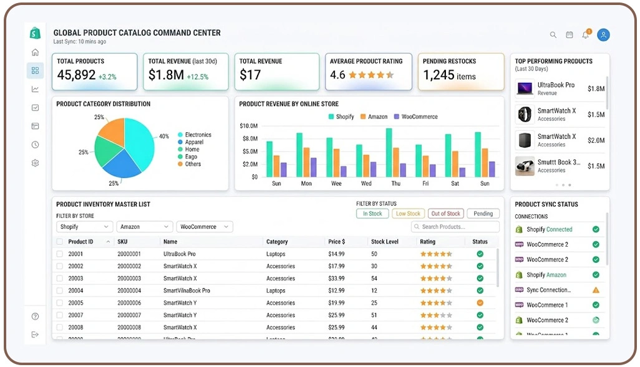This screenshot has height=367, width=640.
Task: Click the search magnifier in header
Action: (x=553, y=35)
